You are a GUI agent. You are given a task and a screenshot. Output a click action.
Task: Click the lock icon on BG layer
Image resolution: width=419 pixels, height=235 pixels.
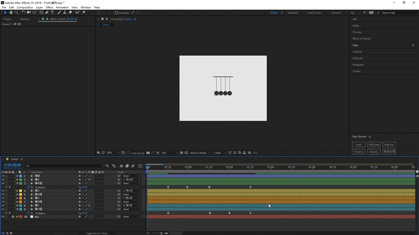[x=13, y=217]
